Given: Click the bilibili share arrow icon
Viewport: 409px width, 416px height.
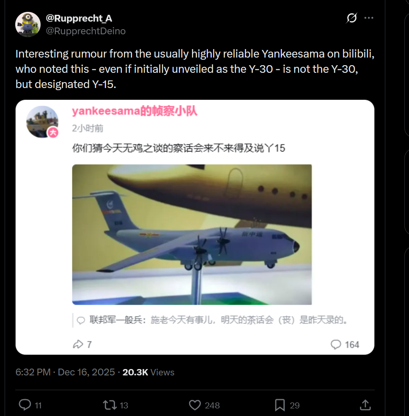Looking at the screenshot, I should [78, 344].
